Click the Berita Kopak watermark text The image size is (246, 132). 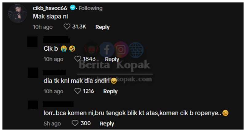click(x=114, y=65)
